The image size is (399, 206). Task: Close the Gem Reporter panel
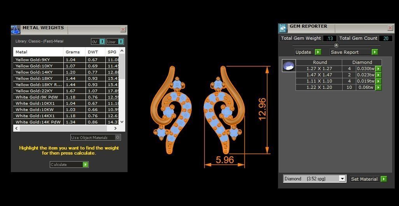[390, 28]
